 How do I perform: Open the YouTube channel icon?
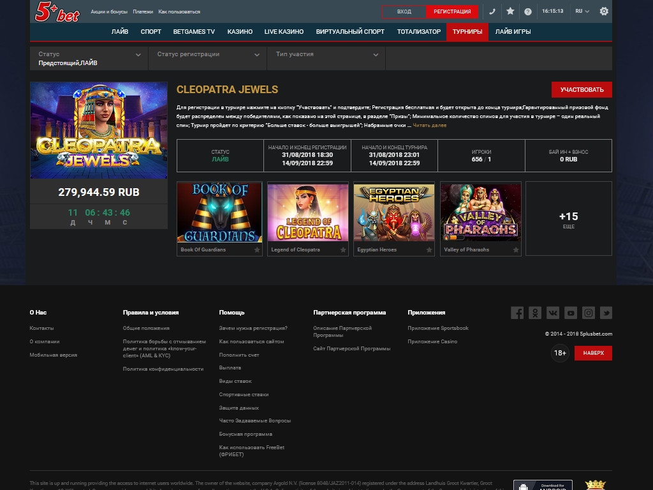(571, 313)
